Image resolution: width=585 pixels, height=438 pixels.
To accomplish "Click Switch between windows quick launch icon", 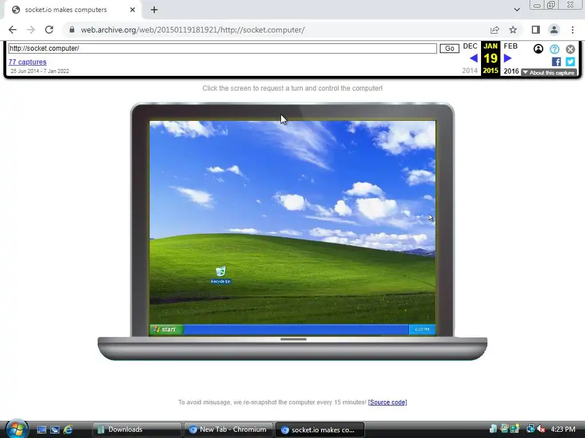I will click(54, 429).
